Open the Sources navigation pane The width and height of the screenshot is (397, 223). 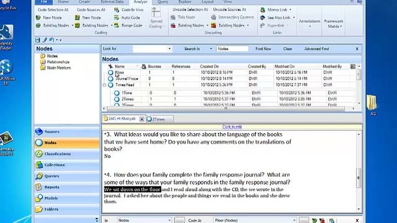tap(67, 132)
